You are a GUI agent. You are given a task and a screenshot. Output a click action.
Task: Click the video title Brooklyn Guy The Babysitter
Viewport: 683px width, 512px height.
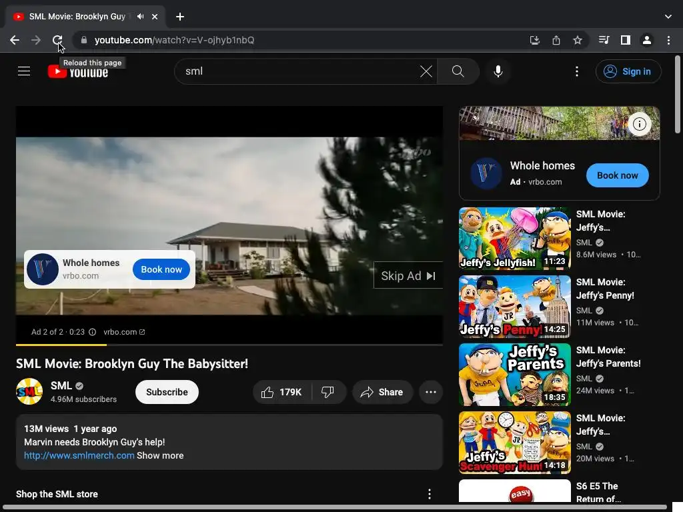click(x=132, y=363)
